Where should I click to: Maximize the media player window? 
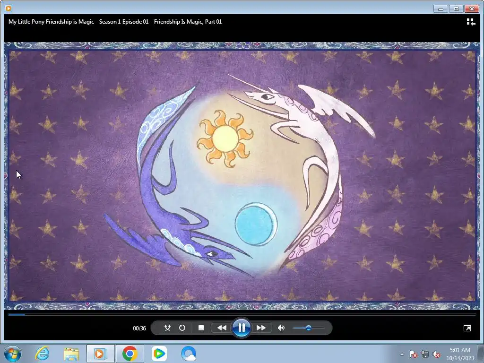pos(456,9)
